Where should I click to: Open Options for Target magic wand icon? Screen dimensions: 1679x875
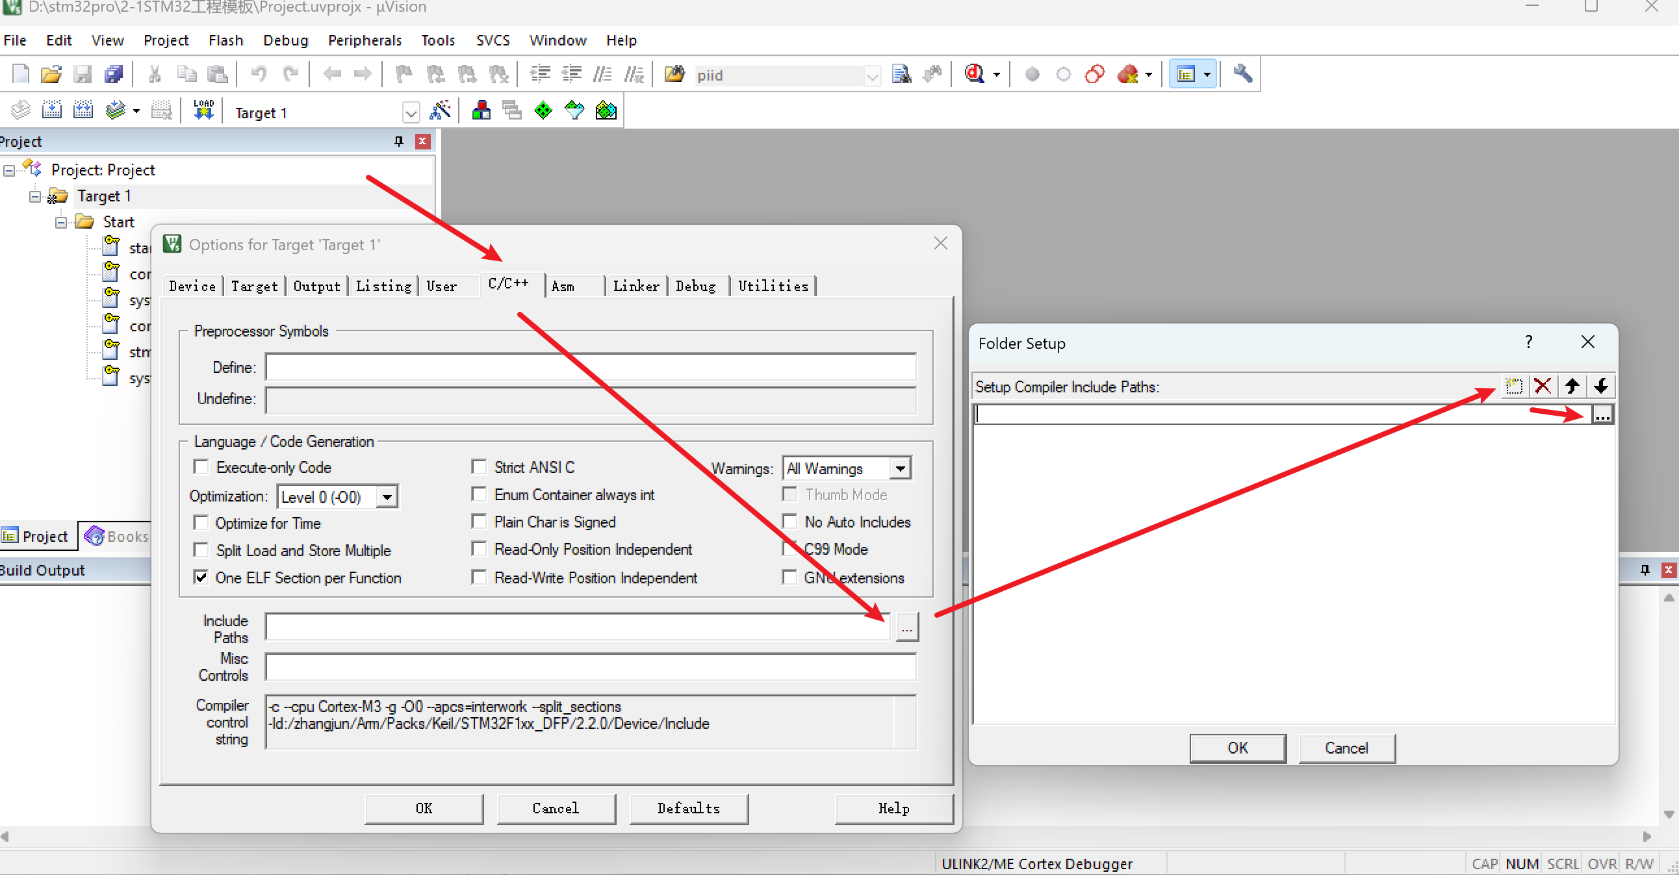pos(441,111)
